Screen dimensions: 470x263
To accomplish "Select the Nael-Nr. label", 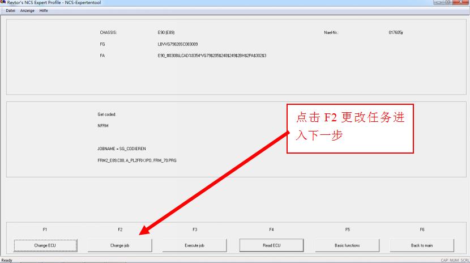I will point(331,32).
